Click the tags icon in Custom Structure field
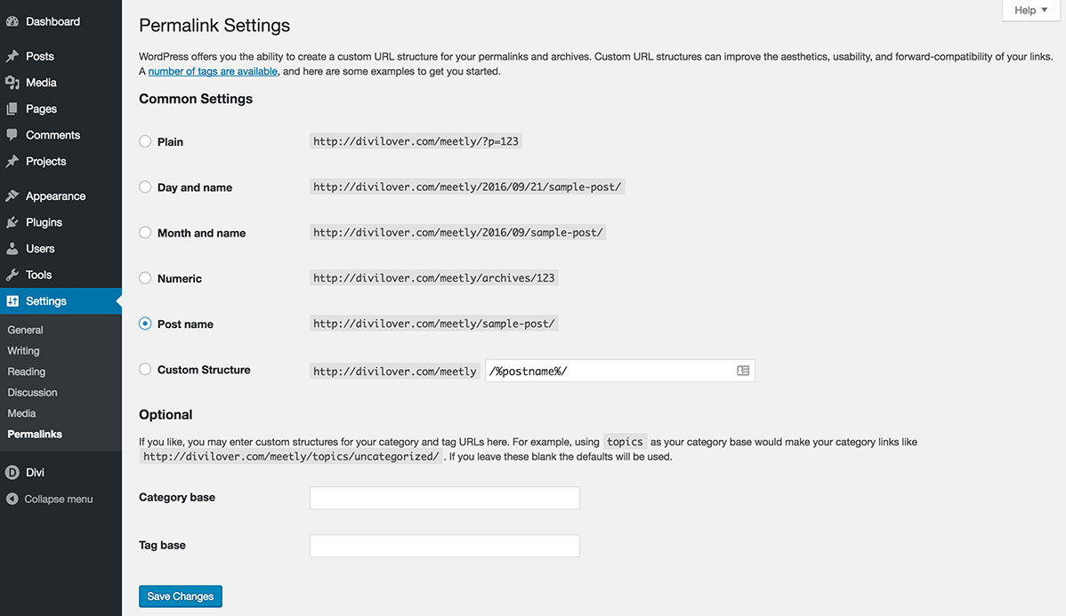The height and width of the screenshot is (616, 1066). 743,371
